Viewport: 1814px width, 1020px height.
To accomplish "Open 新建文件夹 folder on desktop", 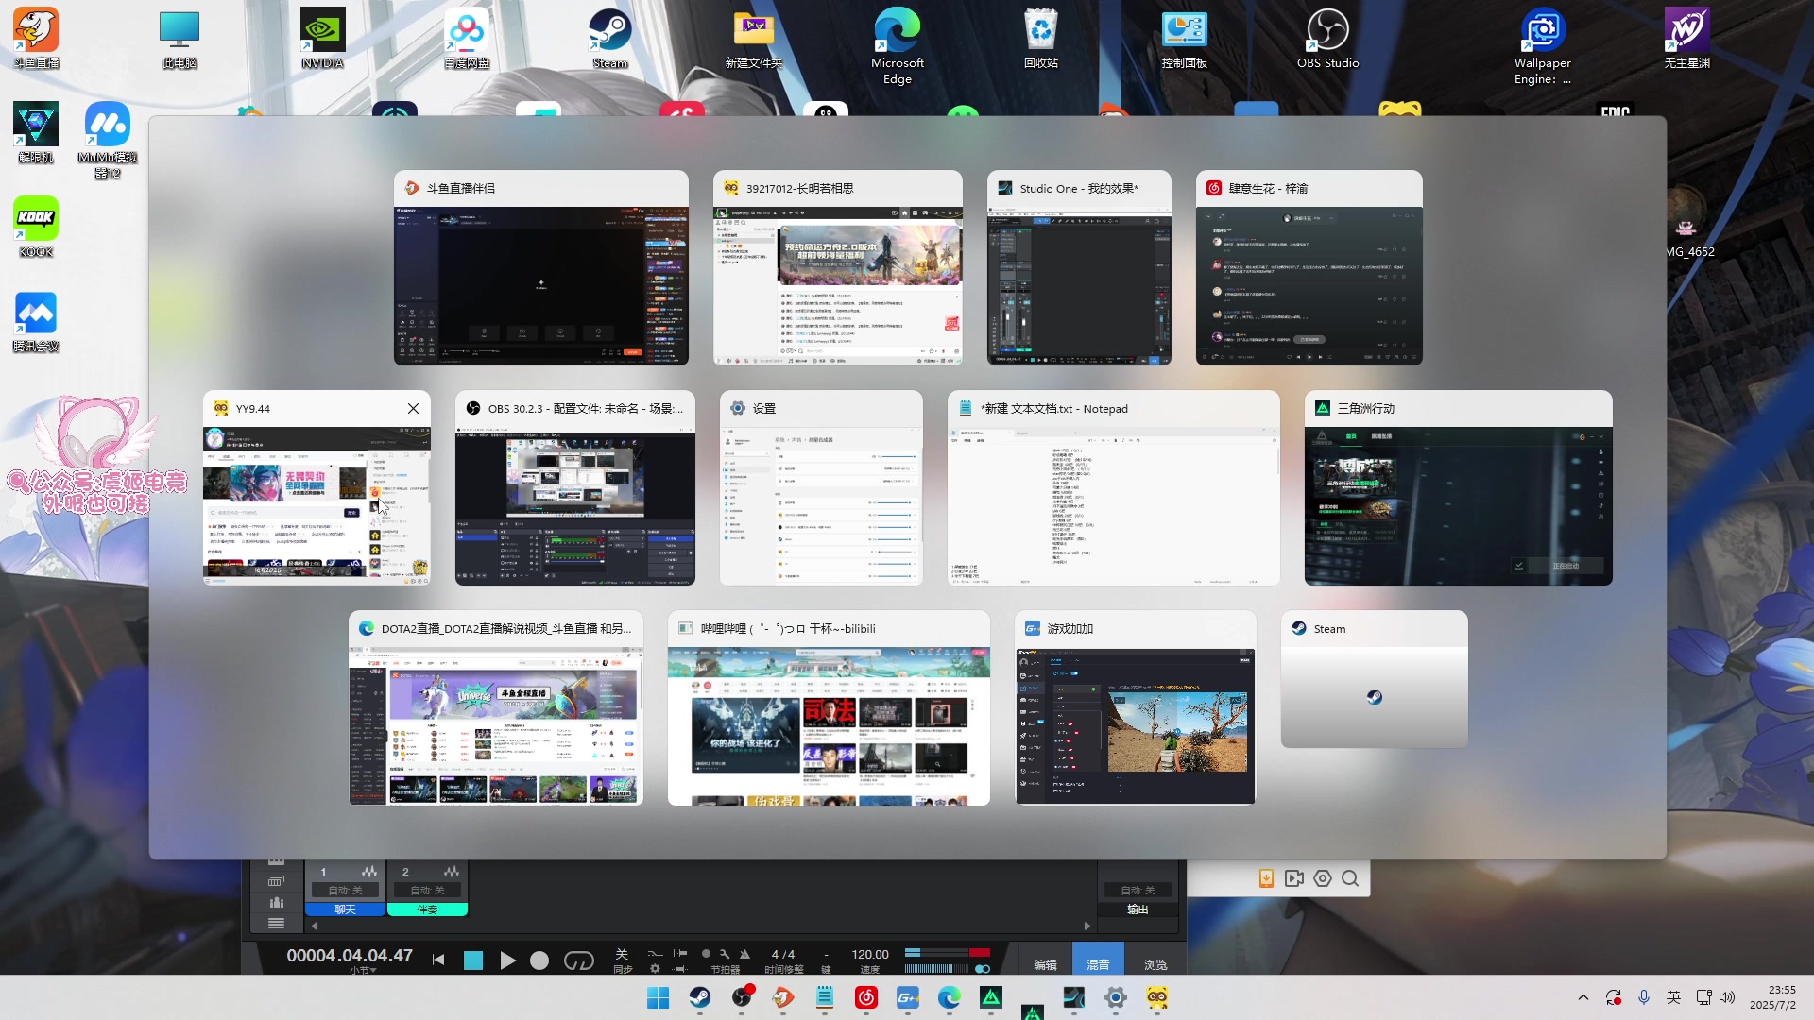I will (753, 39).
